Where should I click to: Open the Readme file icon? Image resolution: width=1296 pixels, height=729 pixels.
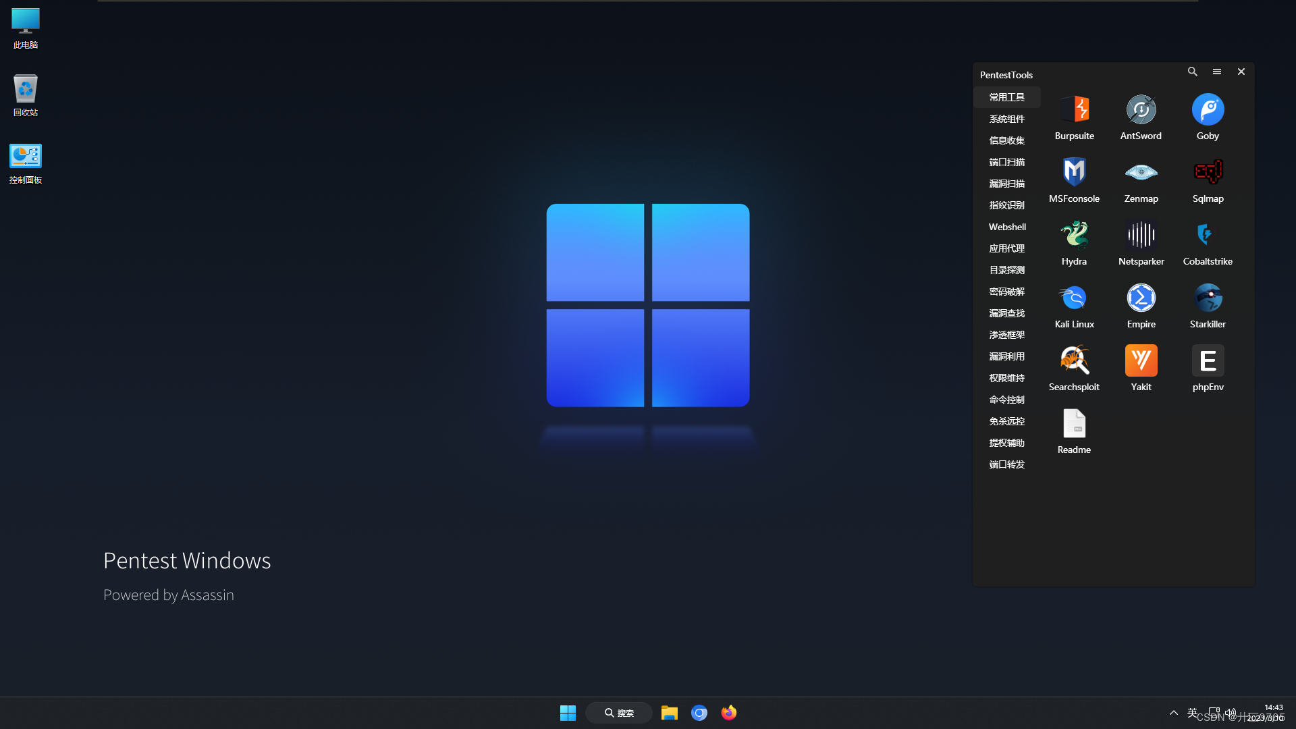pos(1074,424)
